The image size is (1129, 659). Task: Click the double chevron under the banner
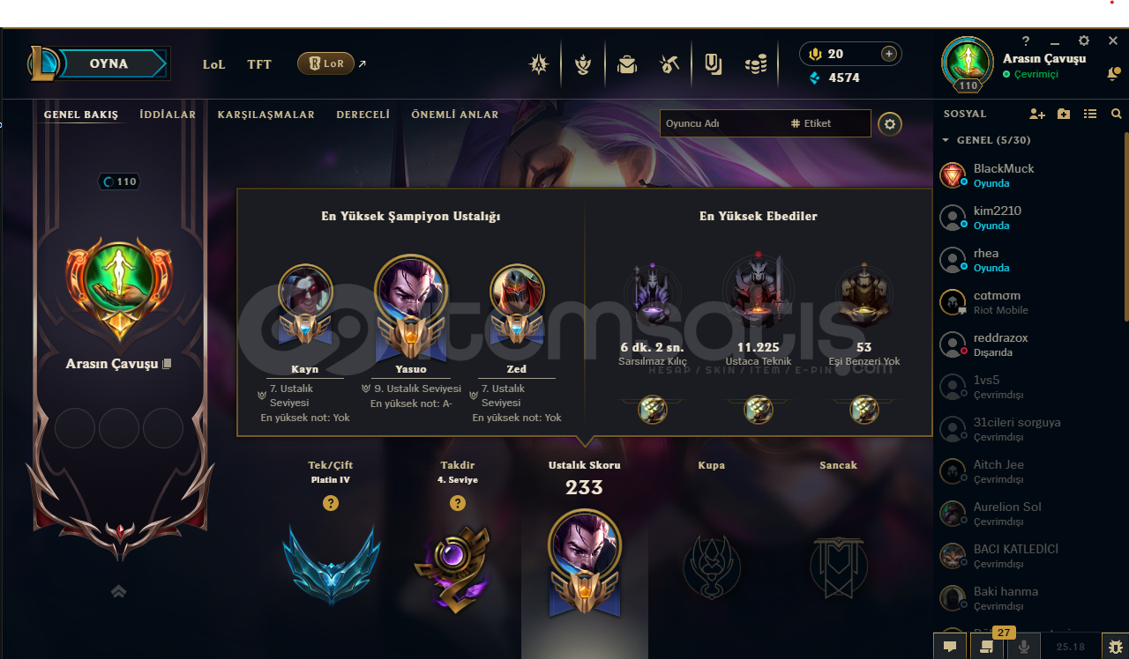(119, 592)
